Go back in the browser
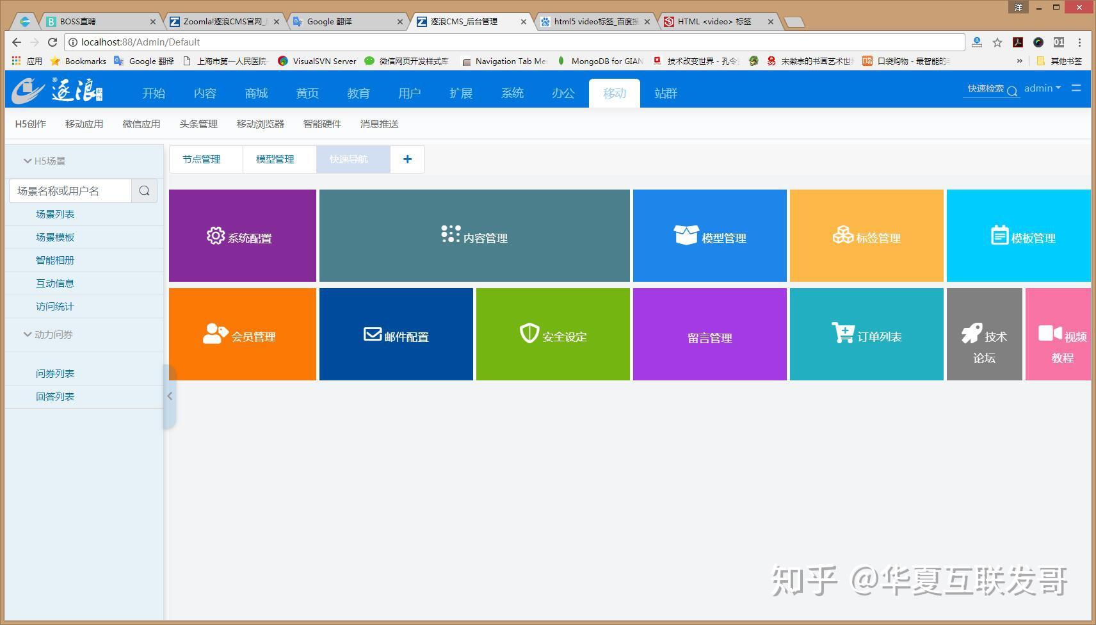Screen dimensions: 1096x625 (x=17, y=42)
